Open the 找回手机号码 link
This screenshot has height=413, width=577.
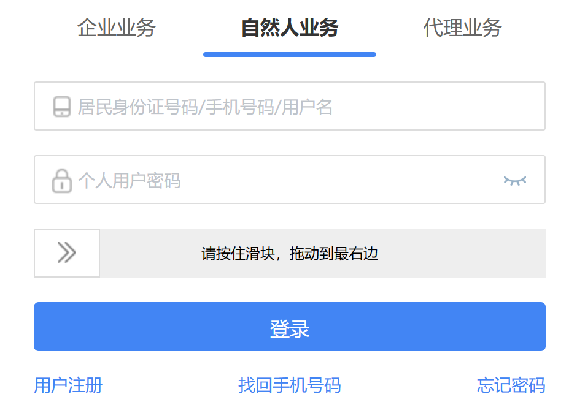click(x=290, y=385)
